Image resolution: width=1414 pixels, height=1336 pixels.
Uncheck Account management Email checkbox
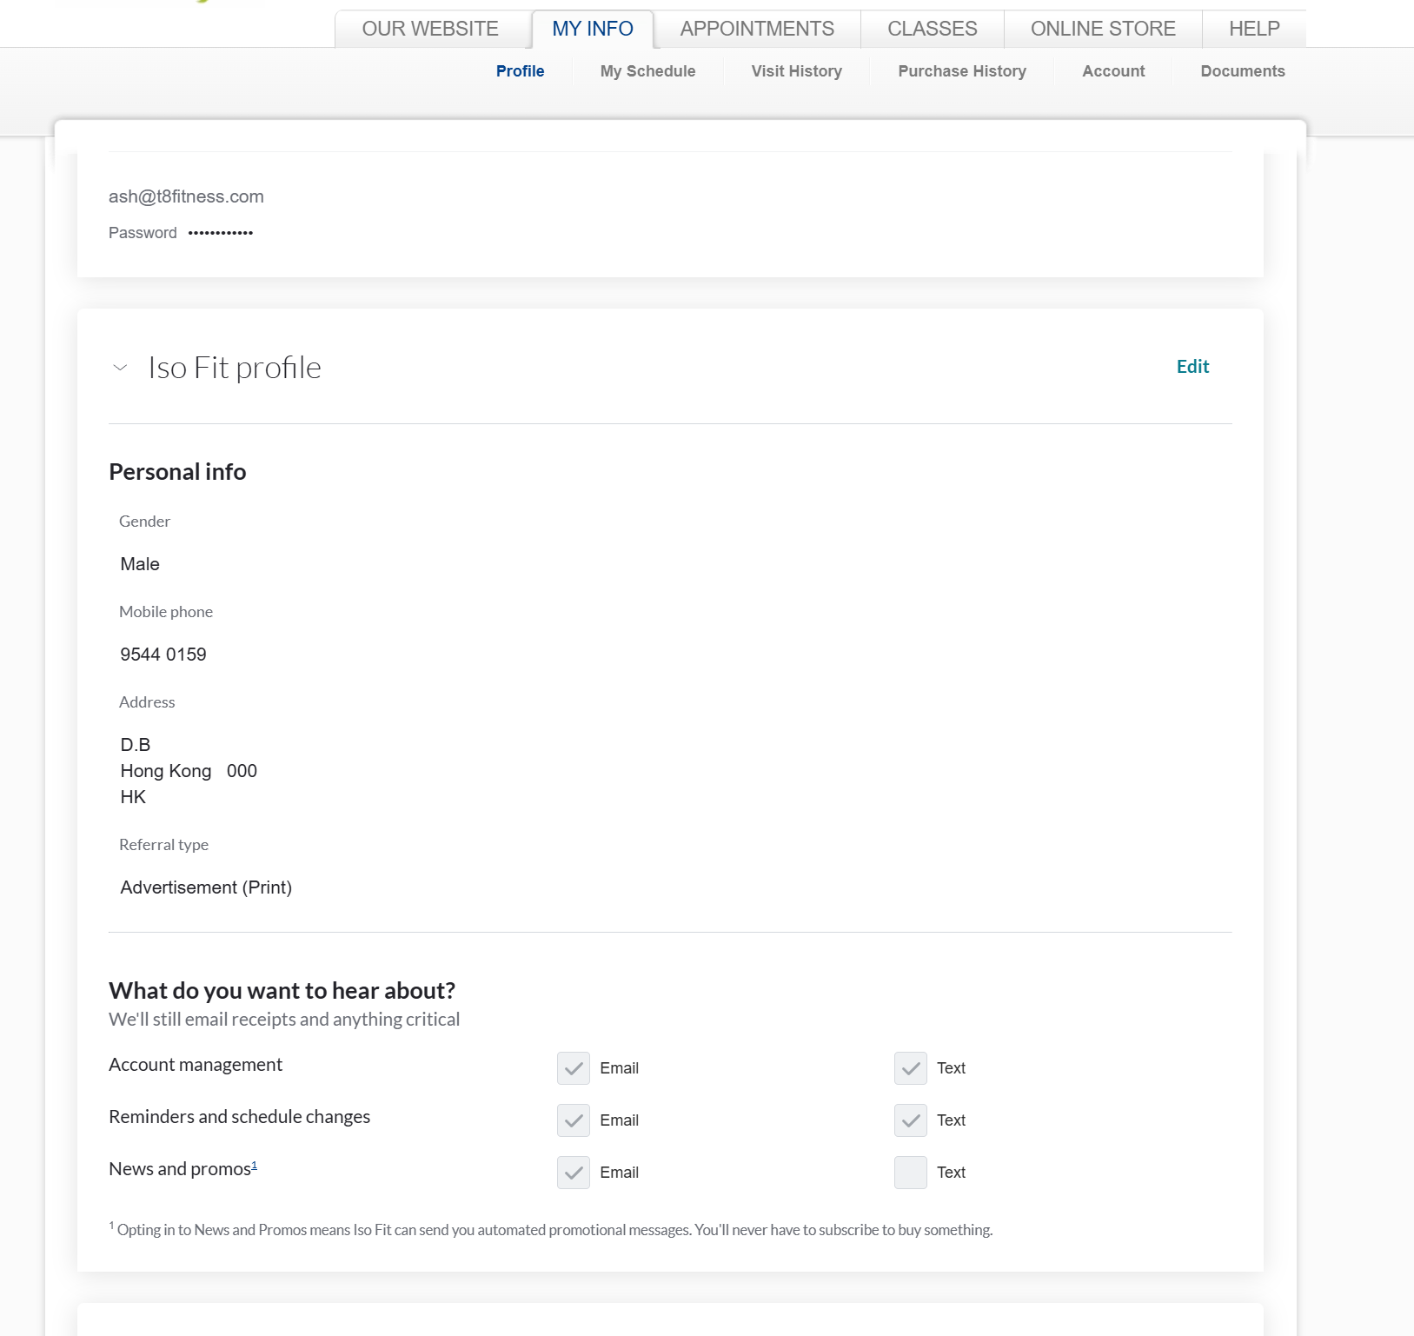coord(574,1068)
